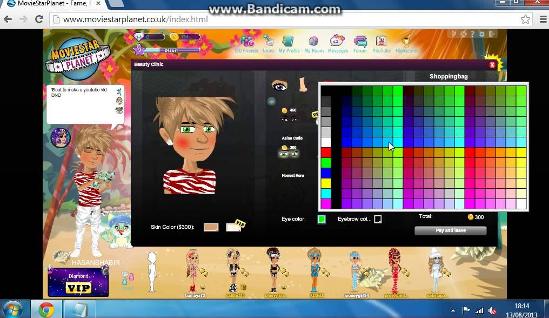Open the Eye color picker swatch
The width and height of the screenshot is (549, 318).
(x=322, y=219)
